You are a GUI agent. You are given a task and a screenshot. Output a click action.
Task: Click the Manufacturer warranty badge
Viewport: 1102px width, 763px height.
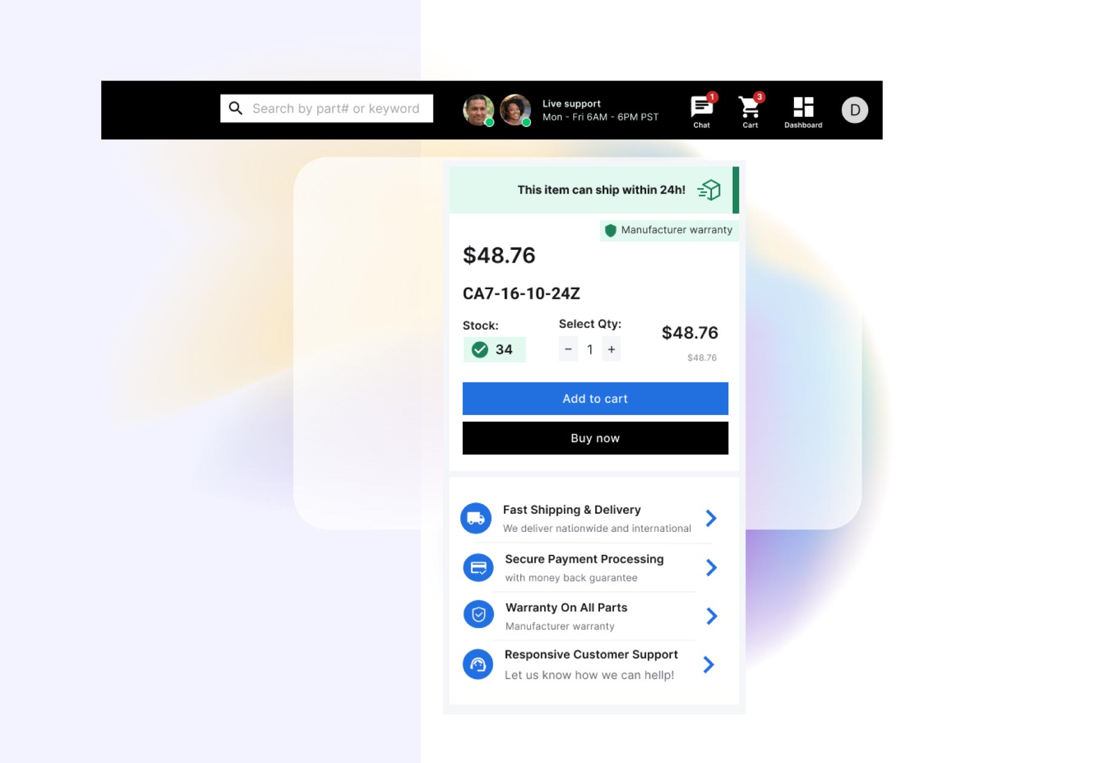pos(669,230)
